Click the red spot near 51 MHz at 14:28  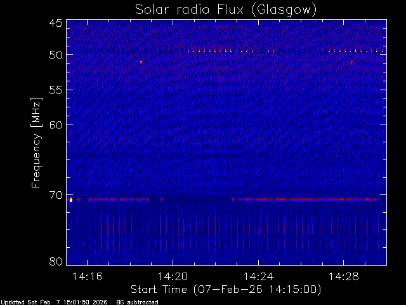[x=351, y=62]
